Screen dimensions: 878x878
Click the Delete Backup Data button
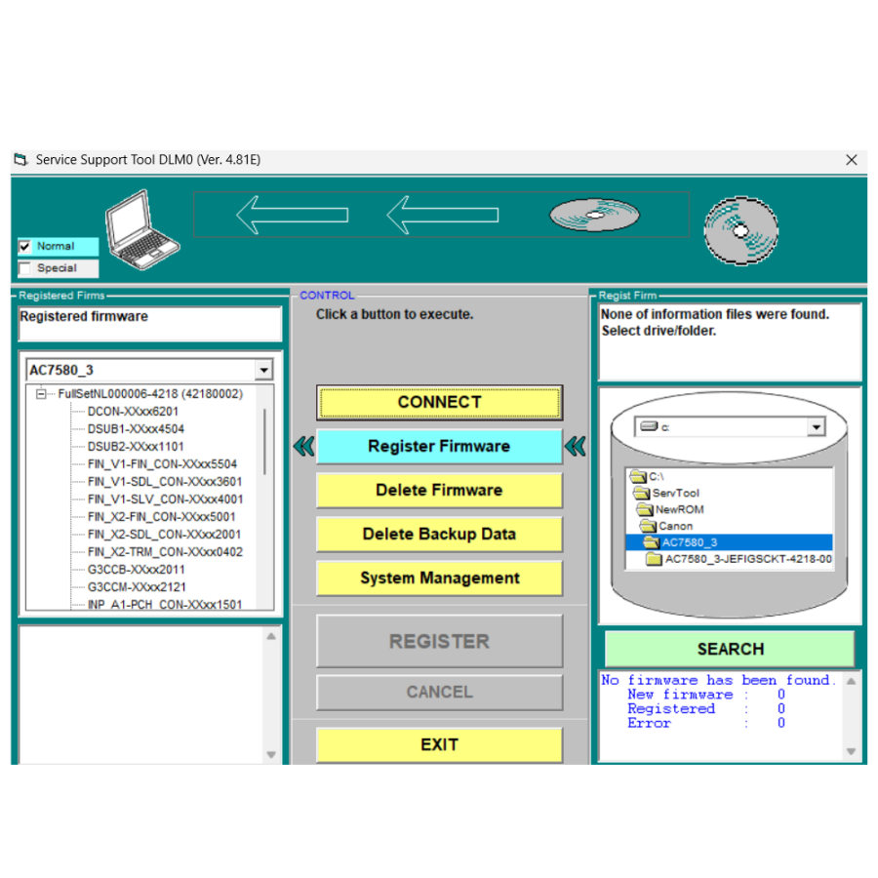440,535
